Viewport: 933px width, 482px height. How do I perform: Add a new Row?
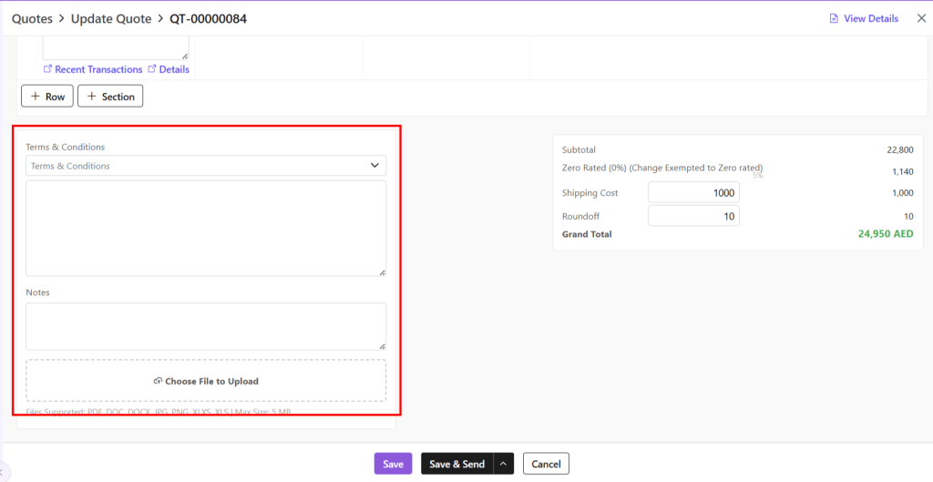(47, 96)
